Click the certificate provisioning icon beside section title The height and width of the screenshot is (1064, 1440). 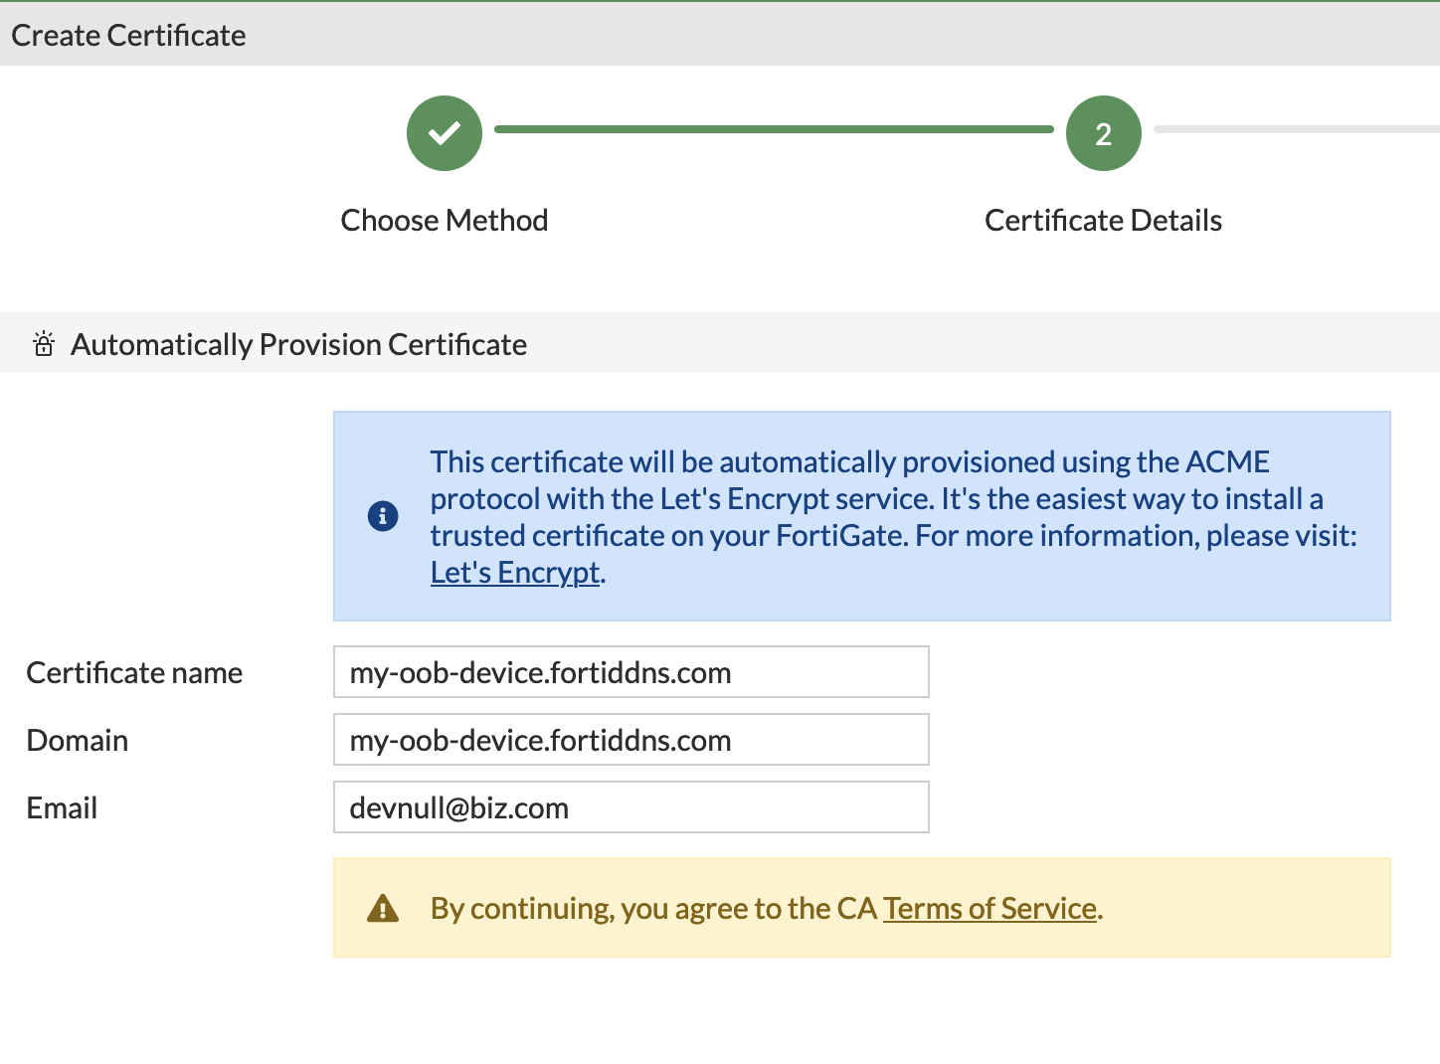44,344
